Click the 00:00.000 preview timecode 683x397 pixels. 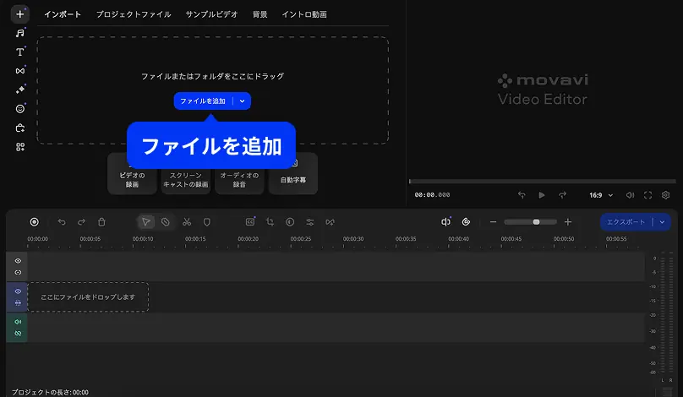coord(432,195)
